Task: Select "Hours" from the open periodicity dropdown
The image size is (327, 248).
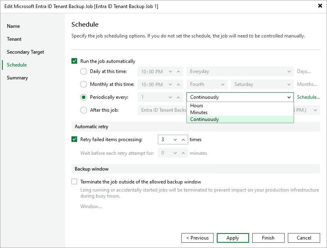Action: (197, 106)
